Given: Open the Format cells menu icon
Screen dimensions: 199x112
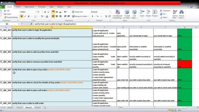Looking at the screenshot, I should point(155,12).
